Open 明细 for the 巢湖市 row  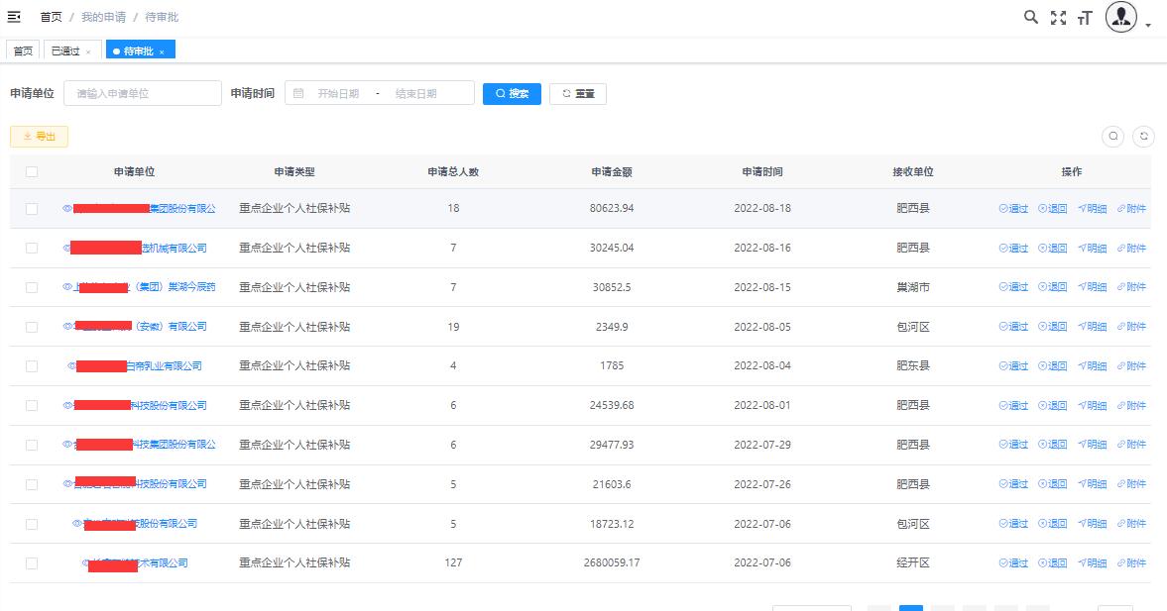coord(1092,287)
